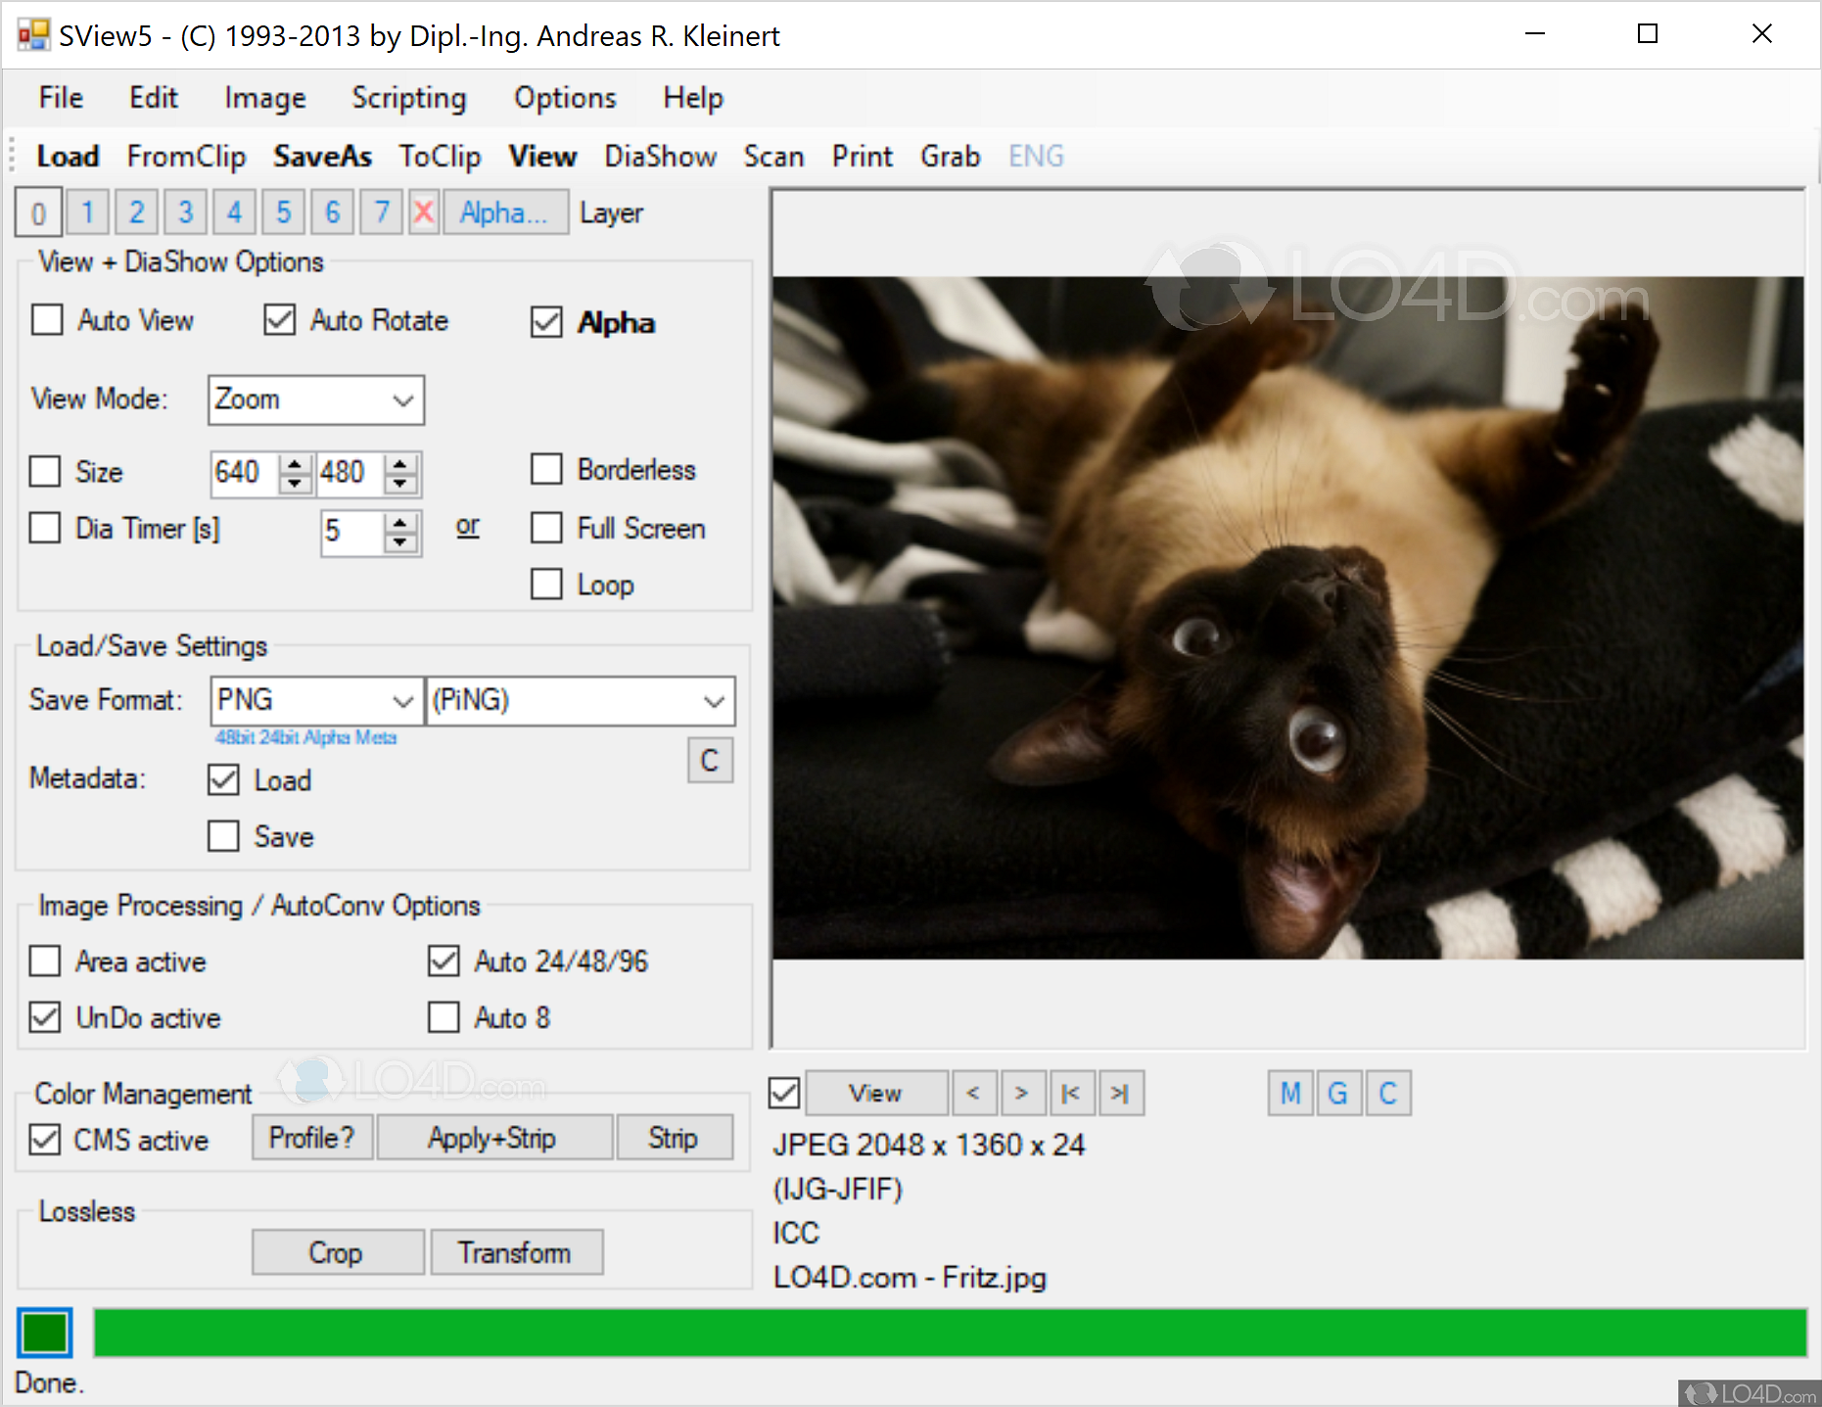The height and width of the screenshot is (1407, 1822).
Task: Click the G button next to M
Action: [1339, 1093]
